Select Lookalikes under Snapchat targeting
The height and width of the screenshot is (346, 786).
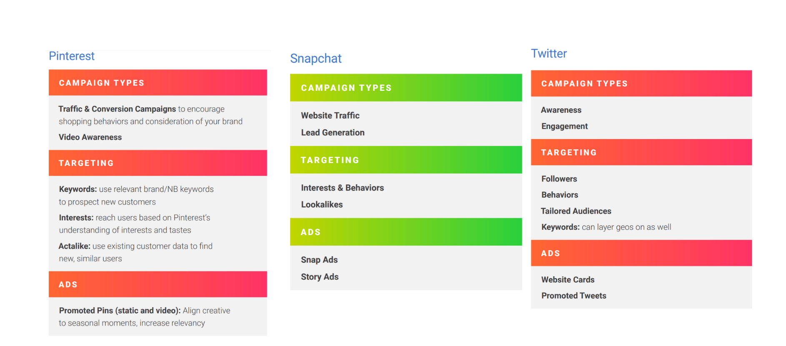322,205
